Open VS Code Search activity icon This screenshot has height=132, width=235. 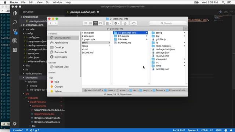coord(15,22)
